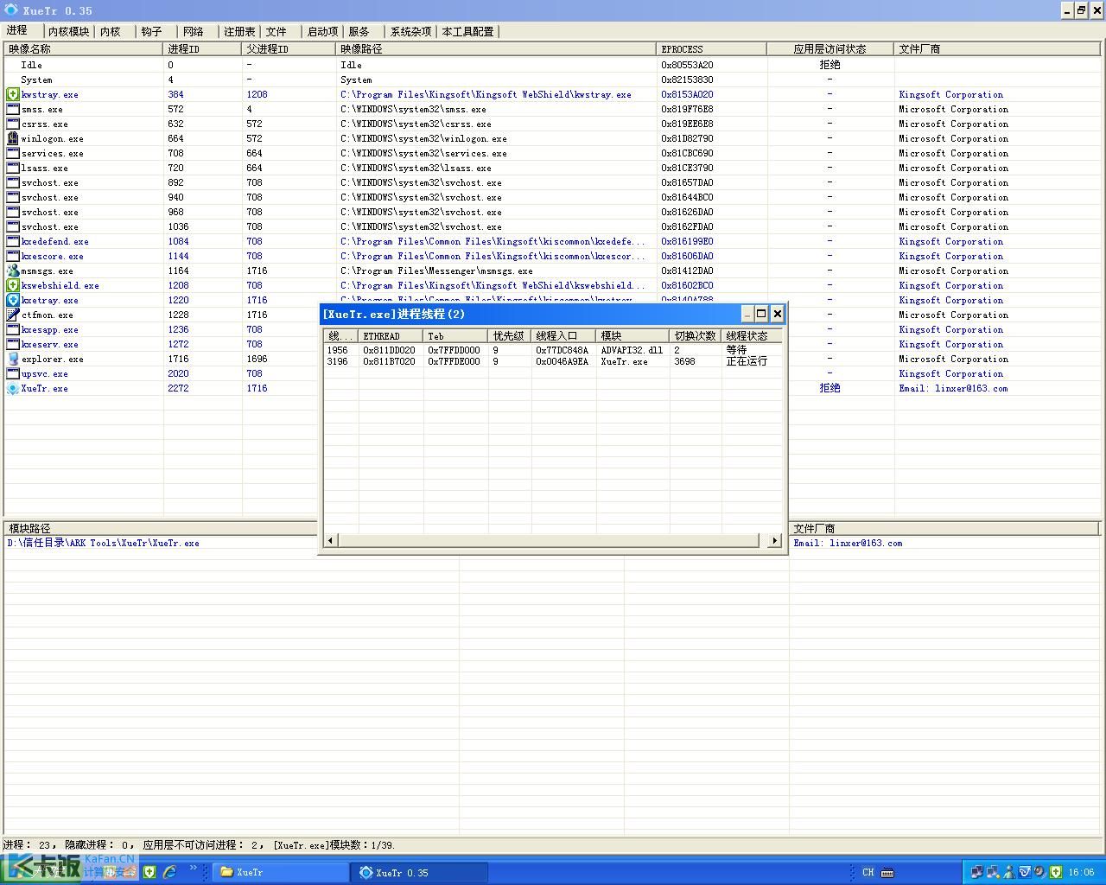The image size is (1106, 885).
Task: Sort by EPROCESS column header
Action: click(712, 49)
